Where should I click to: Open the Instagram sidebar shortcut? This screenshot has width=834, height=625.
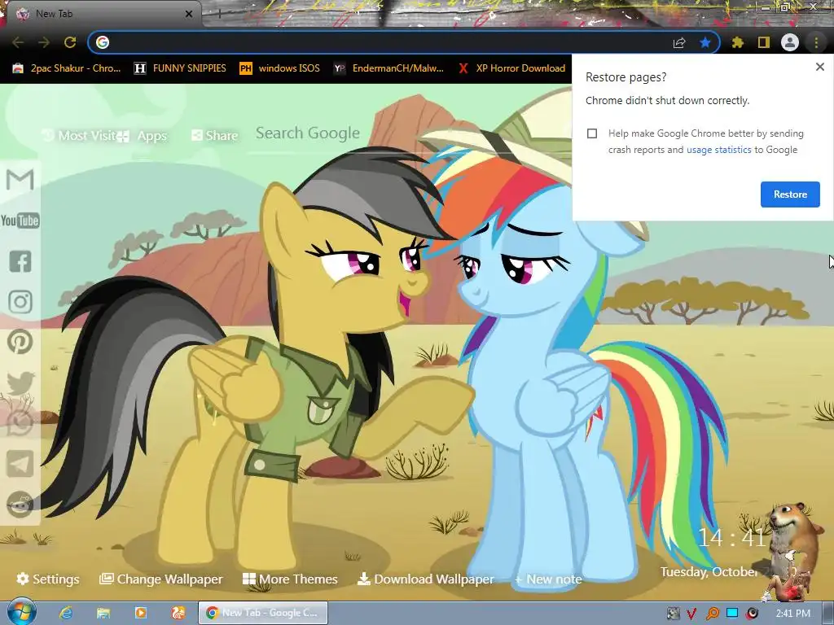[20, 301]
